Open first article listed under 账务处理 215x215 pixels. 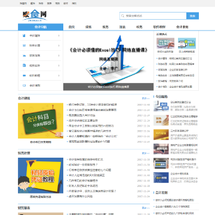coord(86,159)
